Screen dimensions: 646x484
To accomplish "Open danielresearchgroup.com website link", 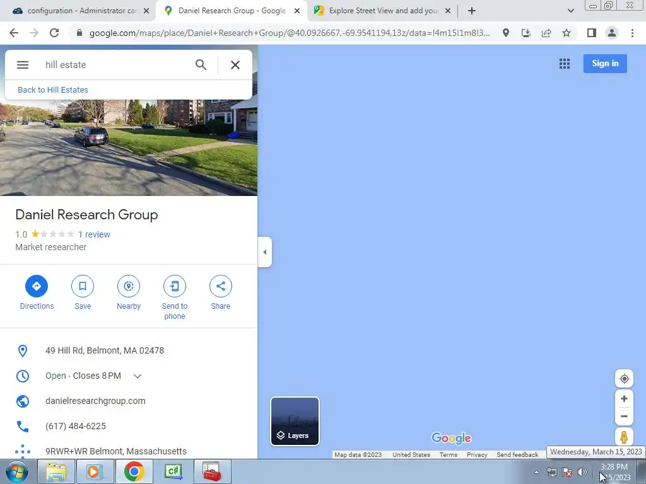I will coord(95,401).
